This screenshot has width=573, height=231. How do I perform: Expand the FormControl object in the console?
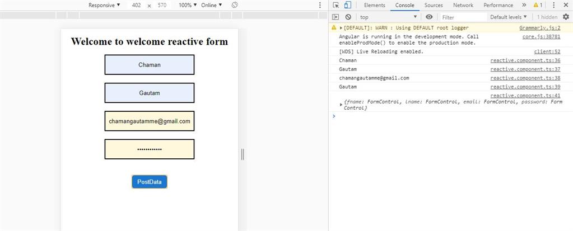pos(341,105)
